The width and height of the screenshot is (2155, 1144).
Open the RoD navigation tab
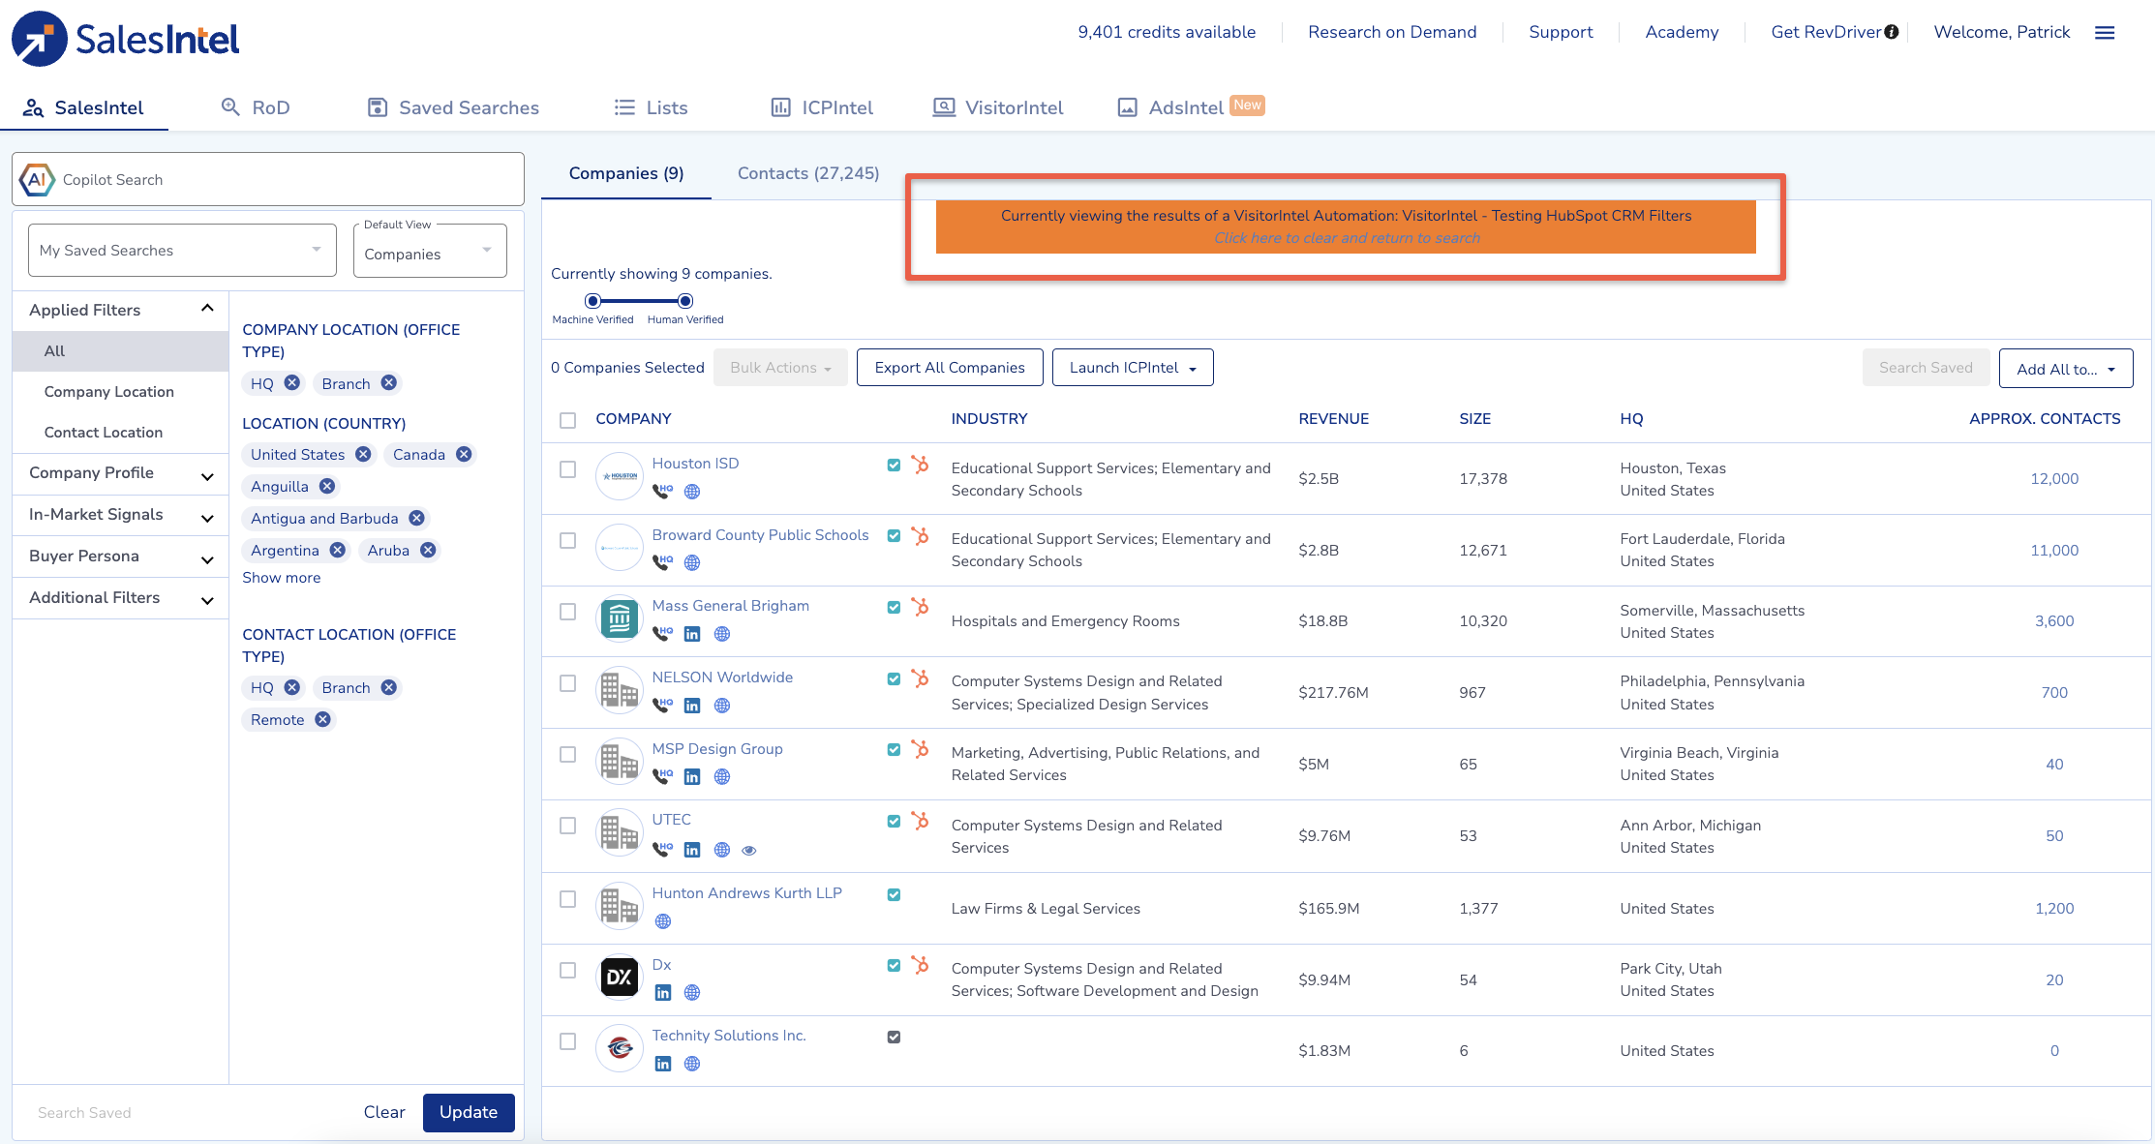256,107
